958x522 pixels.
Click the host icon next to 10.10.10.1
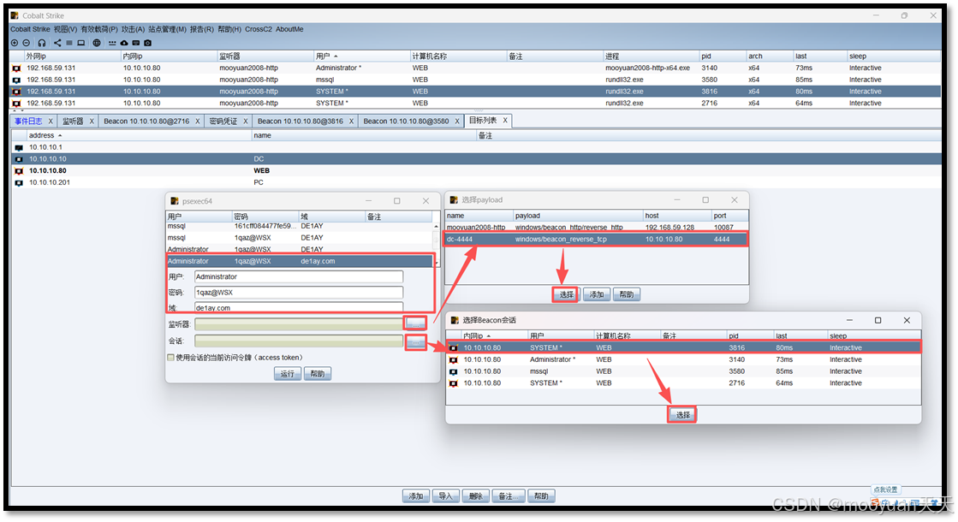19,148
